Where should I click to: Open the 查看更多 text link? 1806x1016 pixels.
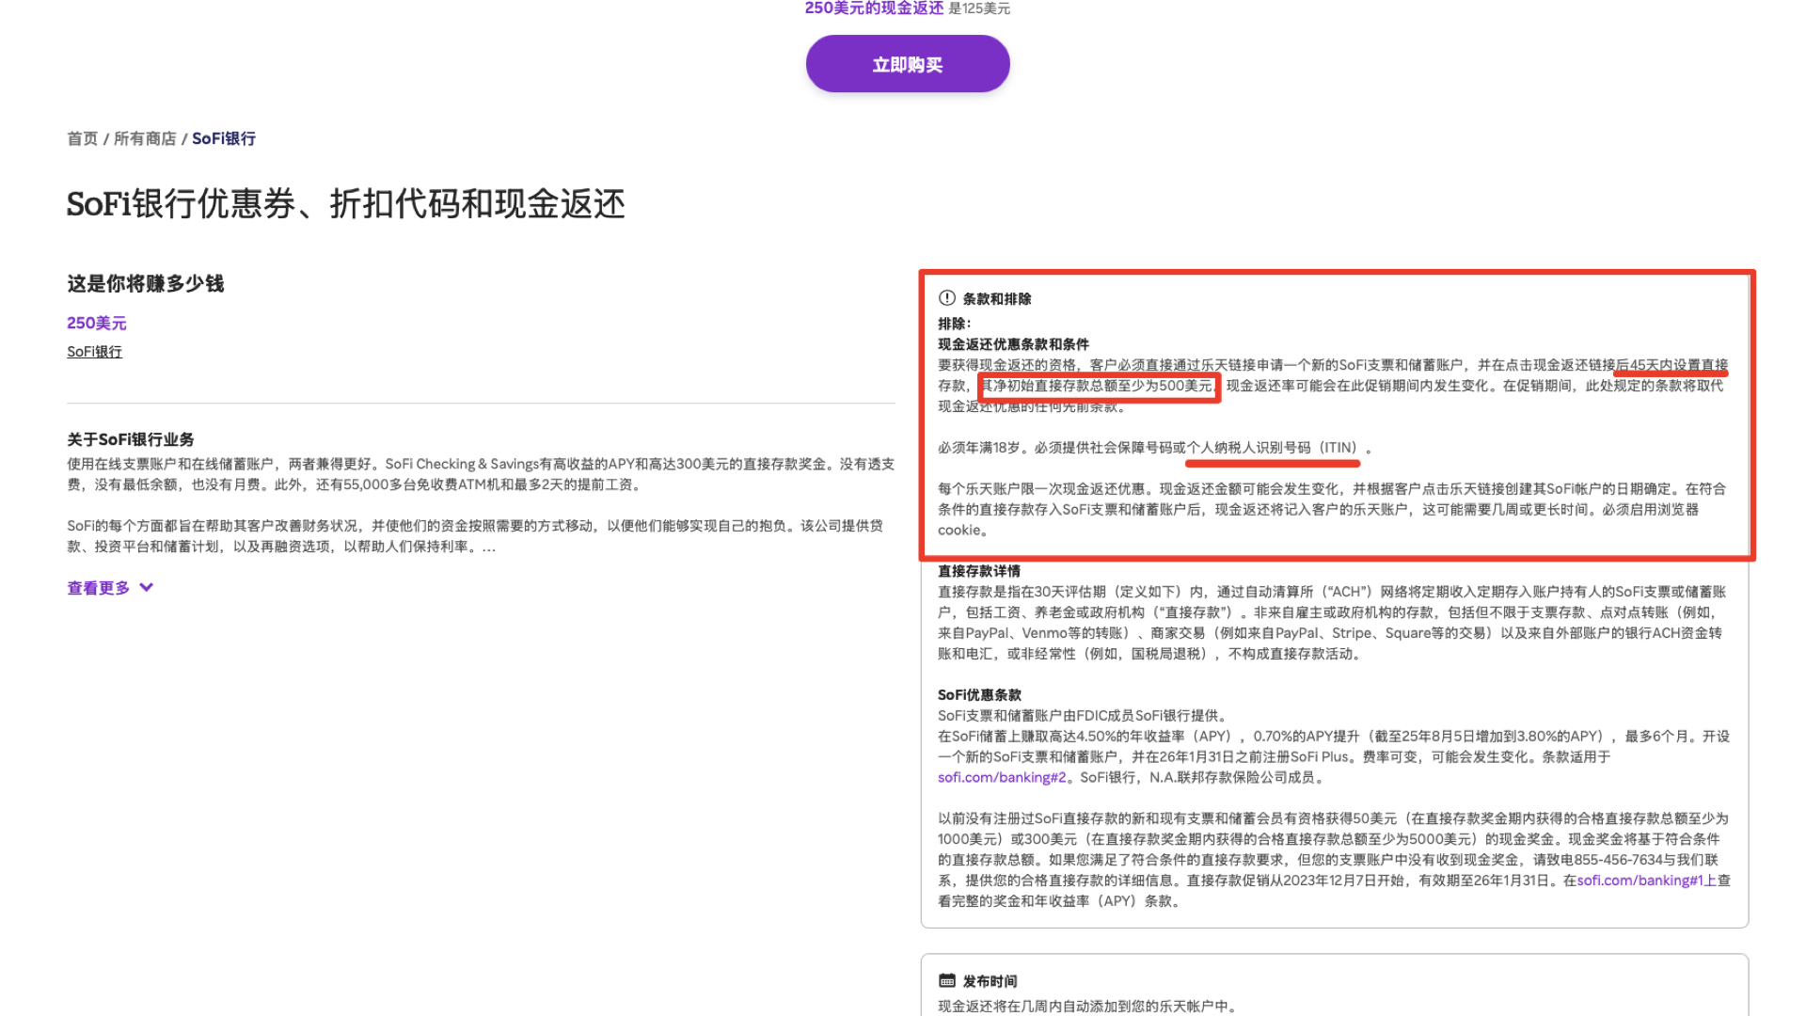98,588
